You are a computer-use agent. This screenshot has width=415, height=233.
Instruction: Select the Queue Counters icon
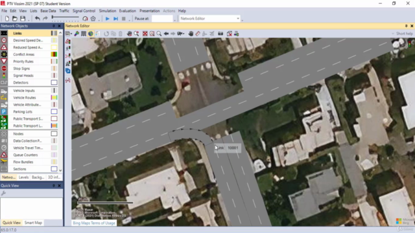coord(4,155)
